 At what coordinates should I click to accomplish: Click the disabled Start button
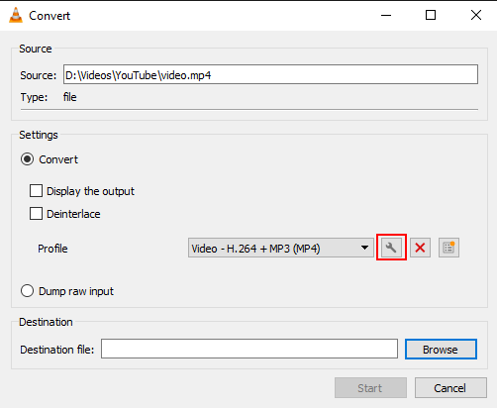(x=370, y=388)
